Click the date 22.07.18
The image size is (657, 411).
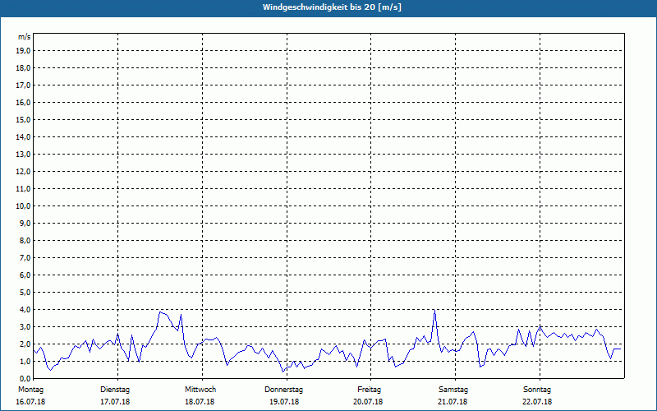(537, 402)
